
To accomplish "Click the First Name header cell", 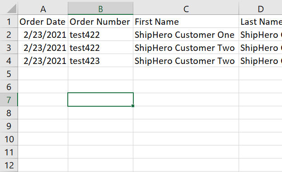I will coord(186,22).
